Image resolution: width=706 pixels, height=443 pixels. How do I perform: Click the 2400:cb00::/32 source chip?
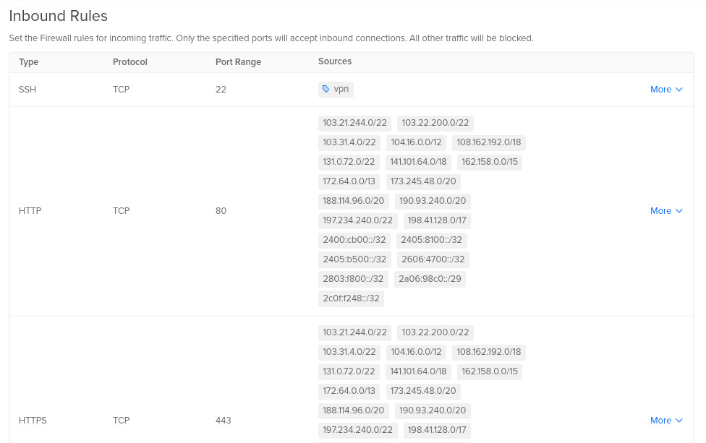[x=354, y=240]
